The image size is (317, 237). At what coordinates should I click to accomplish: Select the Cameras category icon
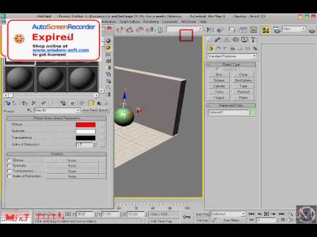pos(232,49)
